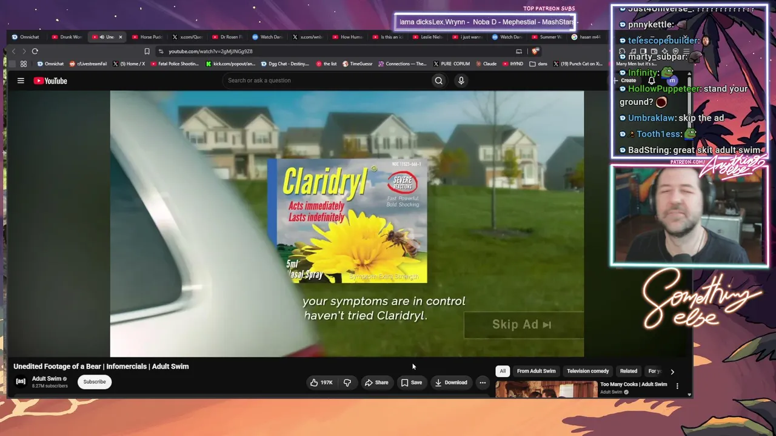Image resolution: width=776 pixels, height=436 pixels.
Task: Select the 'All' filter chip
Action: [503, 371]
